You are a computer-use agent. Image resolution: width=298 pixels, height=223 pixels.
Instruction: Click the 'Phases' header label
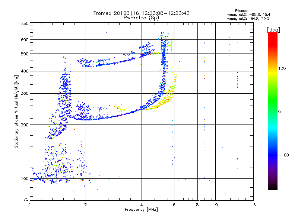[x=241, y=11]
